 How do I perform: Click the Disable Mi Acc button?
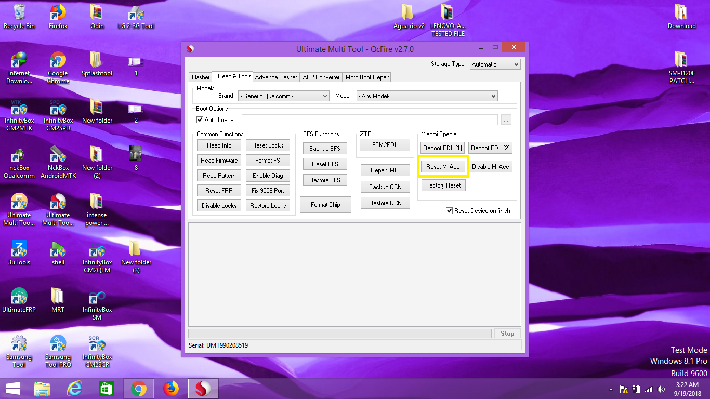tap(490, 167)
